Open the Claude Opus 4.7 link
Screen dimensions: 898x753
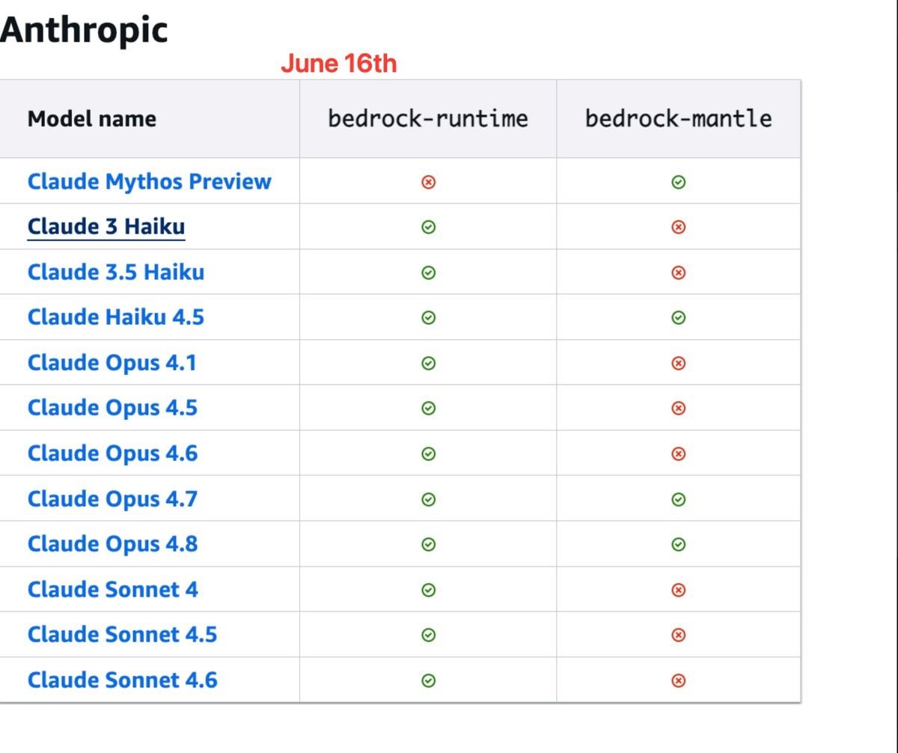pos(112,499)
